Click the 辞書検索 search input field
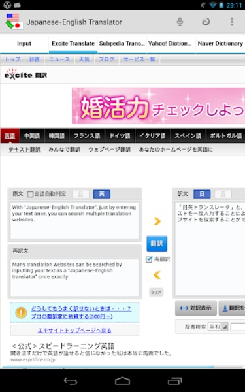This screenshot has width=245, height=392. 238,327
